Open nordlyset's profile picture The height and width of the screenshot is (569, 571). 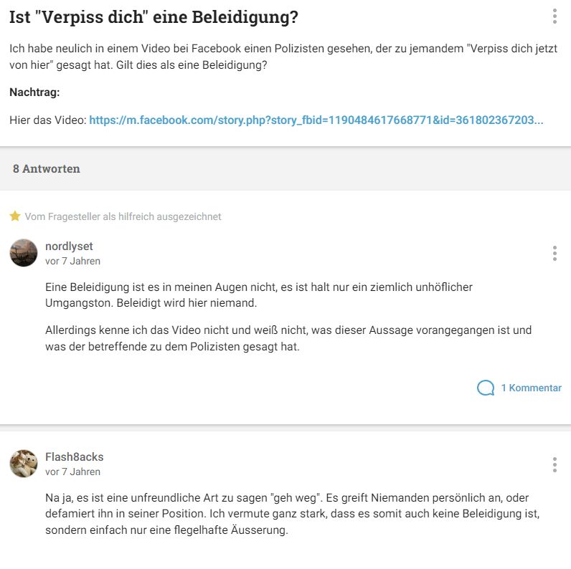(23, 253)
